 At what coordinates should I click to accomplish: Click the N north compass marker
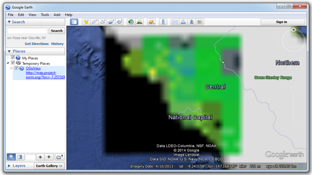coord(293,30)
